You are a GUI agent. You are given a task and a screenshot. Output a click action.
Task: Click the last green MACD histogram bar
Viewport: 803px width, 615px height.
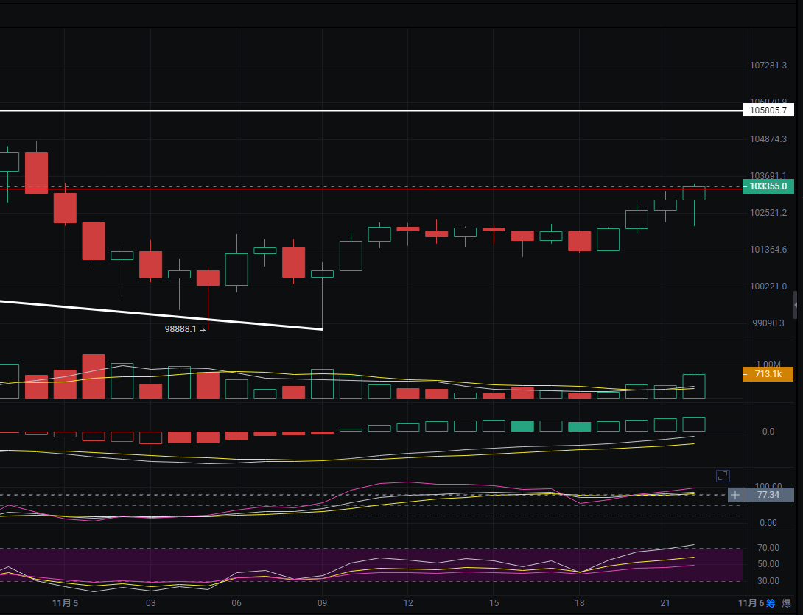(694, 424)
